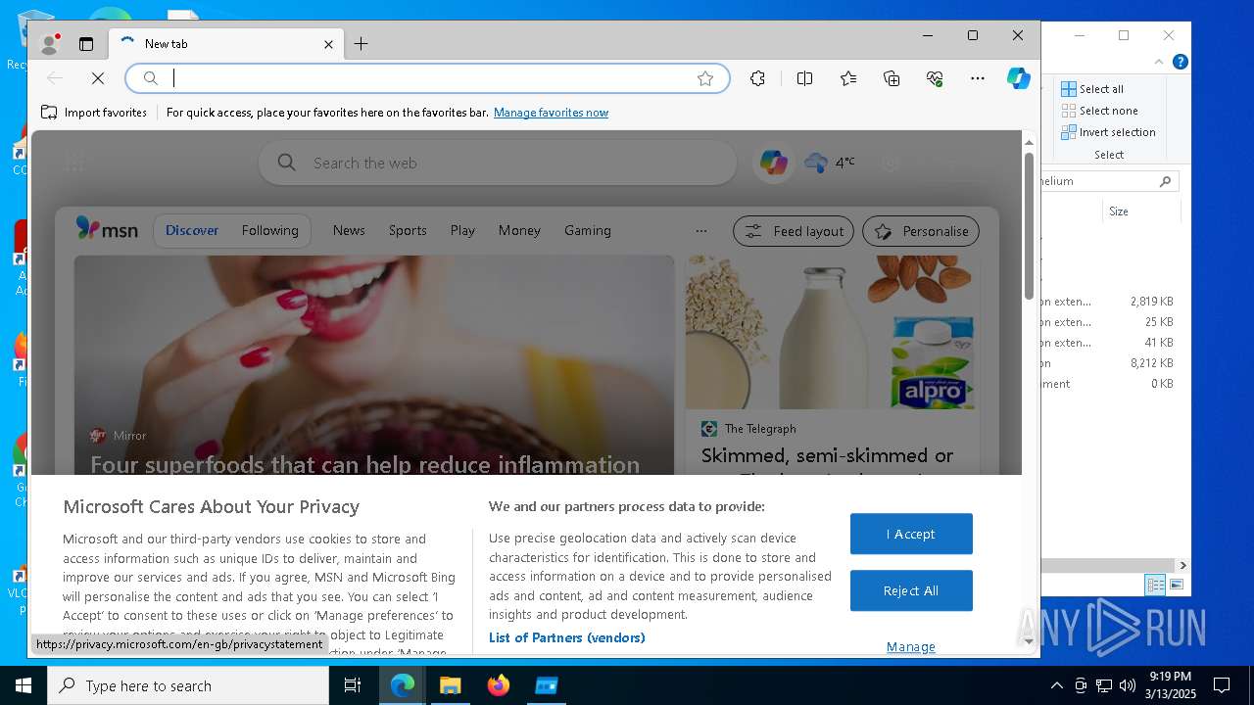This screenshot has height=705, width=1254.
Task: Open Explorer help question icon
Action: [x=1181, y=62]
